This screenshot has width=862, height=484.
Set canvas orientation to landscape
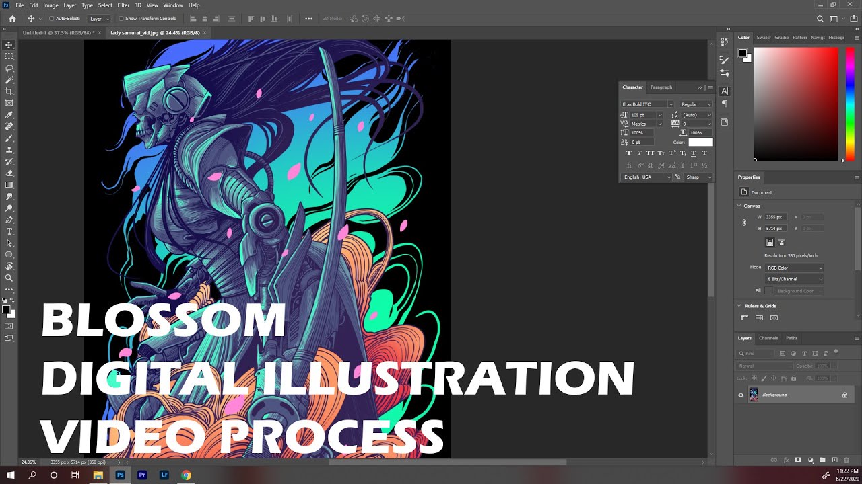781,243
